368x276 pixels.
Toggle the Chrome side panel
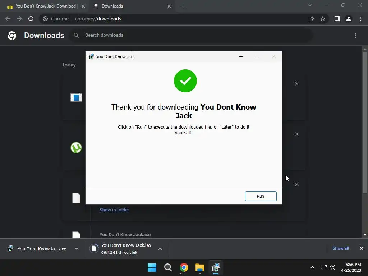[337, 19]
